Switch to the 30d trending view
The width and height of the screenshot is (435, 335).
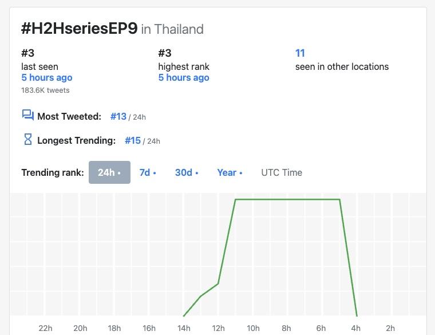point(186,172)
